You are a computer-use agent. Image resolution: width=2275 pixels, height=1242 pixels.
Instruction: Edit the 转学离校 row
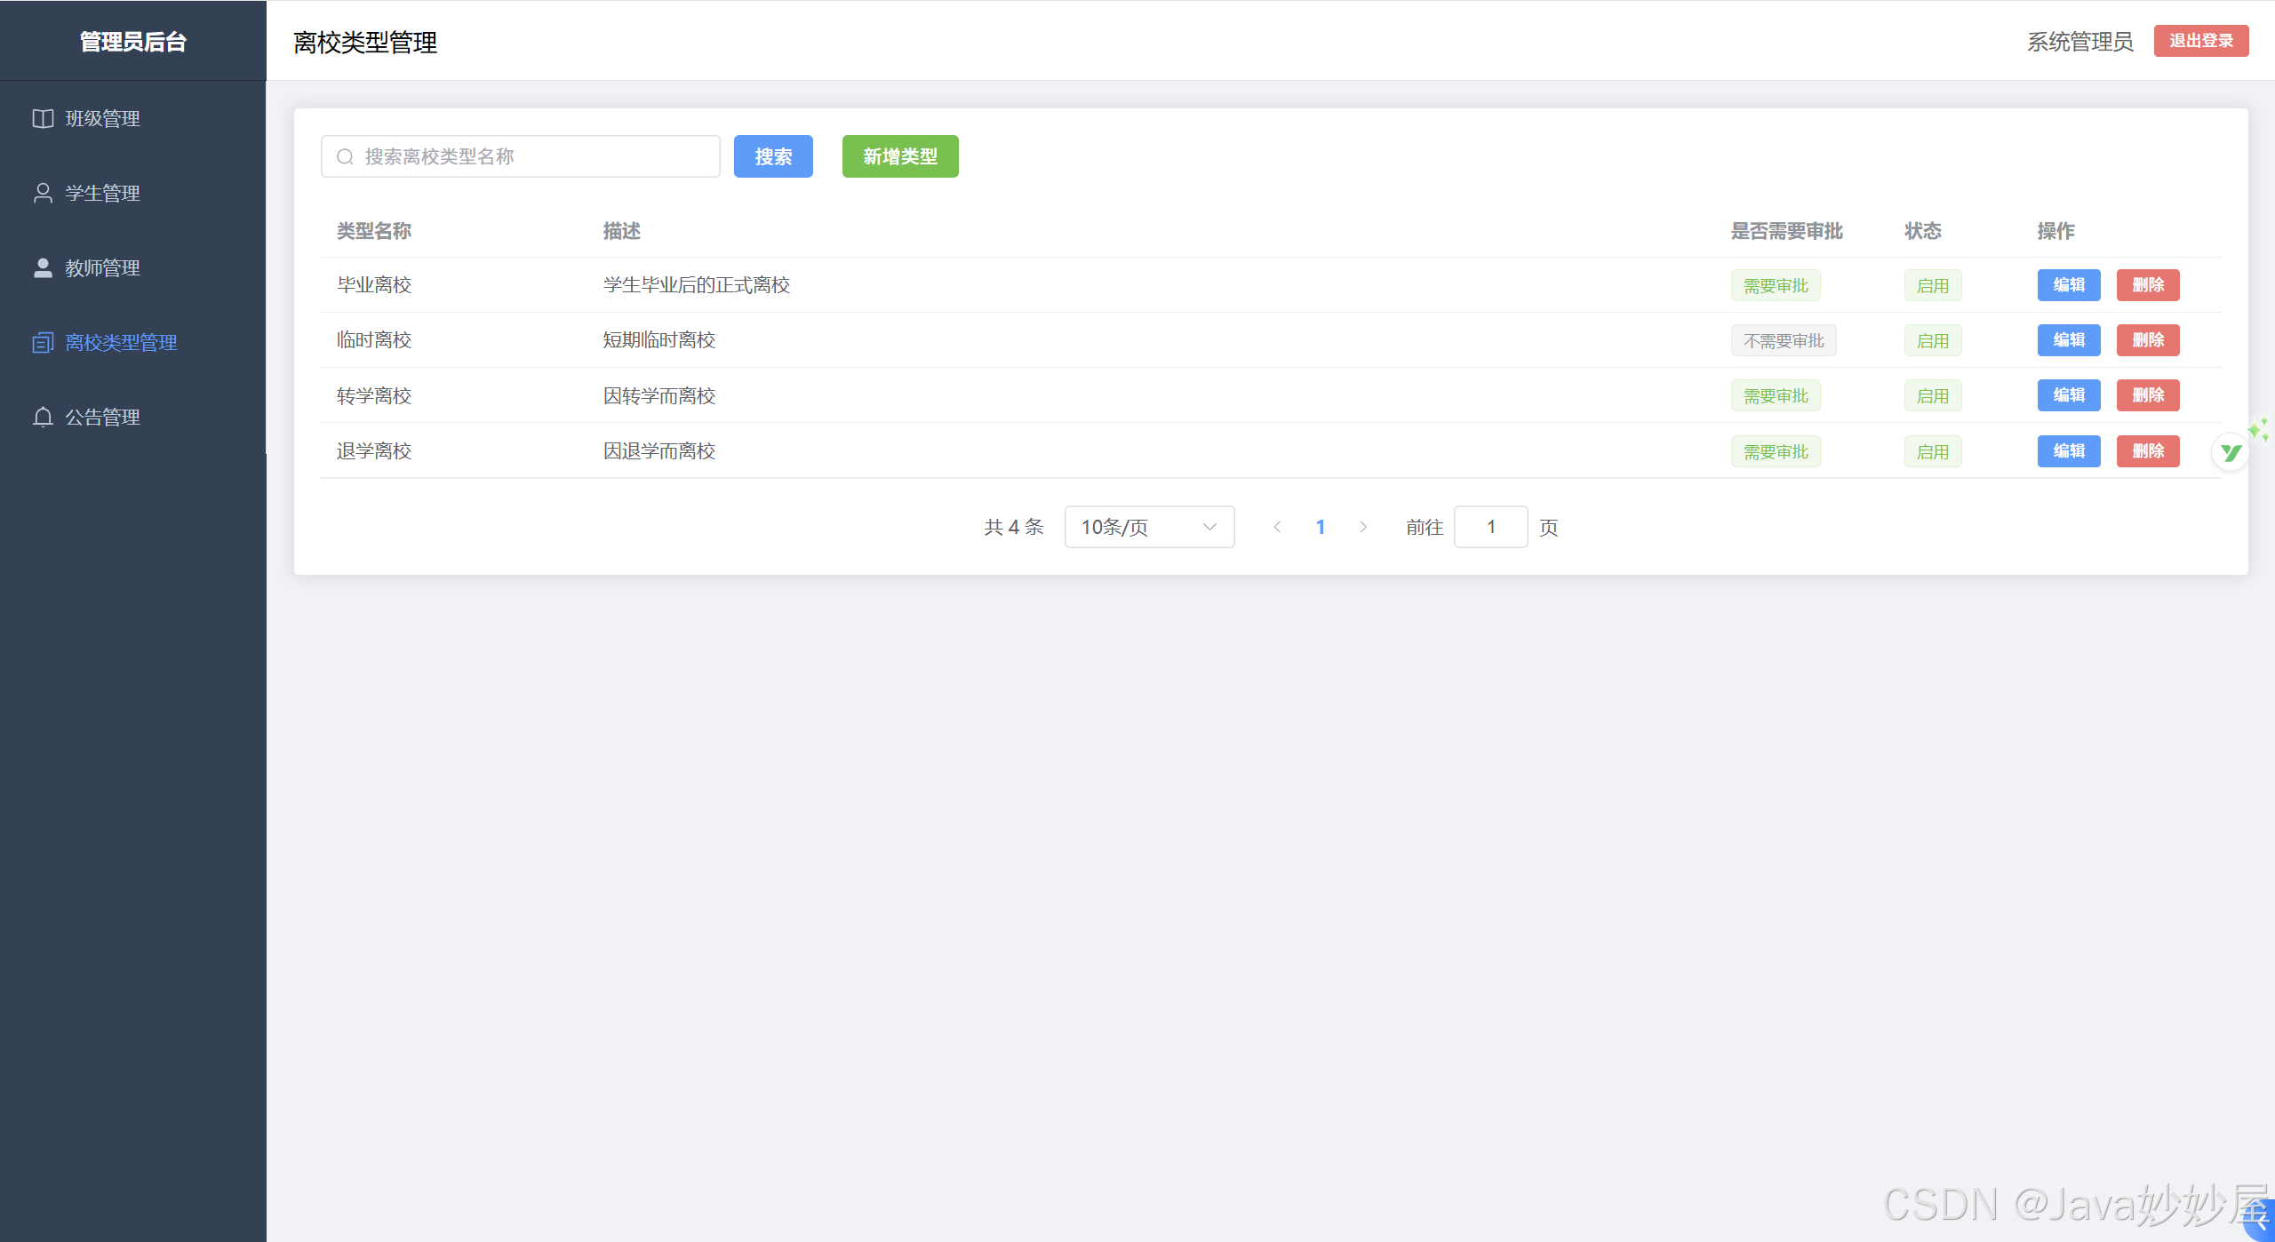click(x=2069, y=395)
